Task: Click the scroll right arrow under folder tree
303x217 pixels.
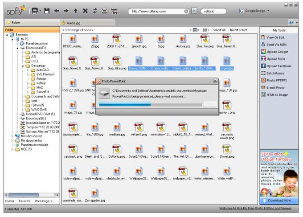Action: pyautogui.click(x=57, y=195)
